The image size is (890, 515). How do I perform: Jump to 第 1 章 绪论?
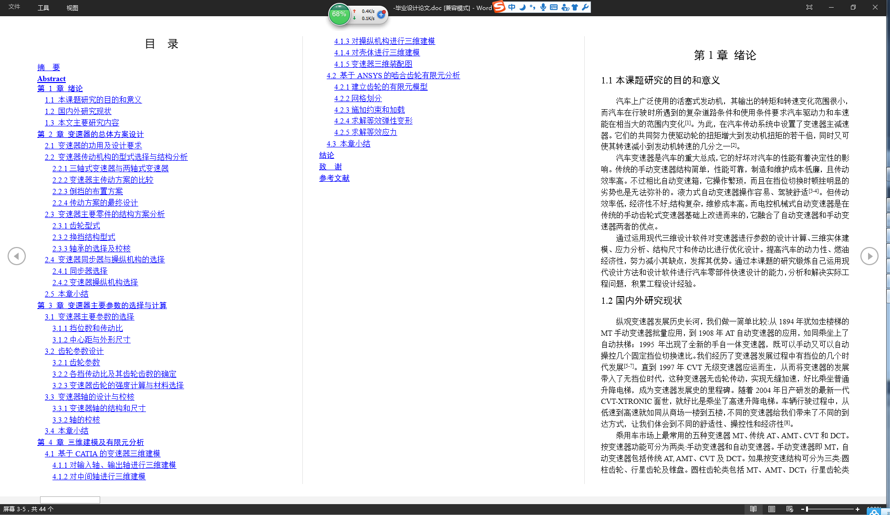tap(60, 88)
